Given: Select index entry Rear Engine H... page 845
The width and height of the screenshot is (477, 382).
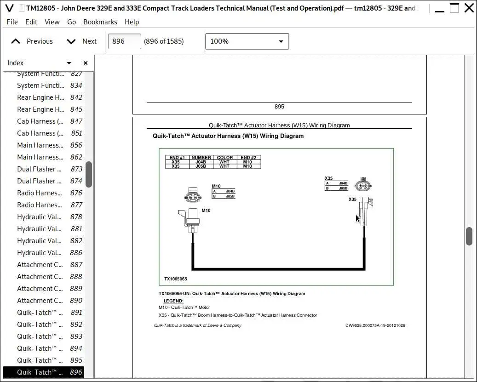Looking at the screenshot, I should click(x=43, y=109).
